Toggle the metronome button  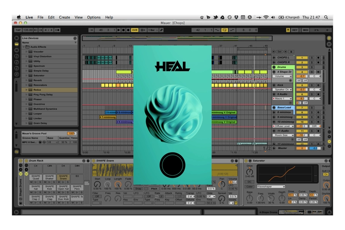click(x=57, y=30)
